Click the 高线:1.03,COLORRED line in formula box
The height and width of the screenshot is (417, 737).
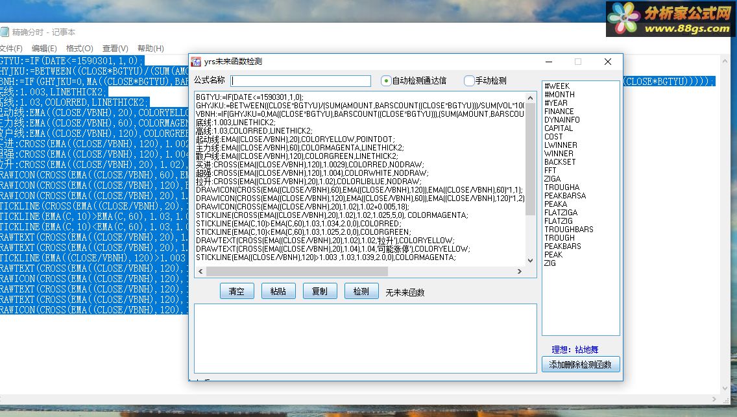click(254, 131)
